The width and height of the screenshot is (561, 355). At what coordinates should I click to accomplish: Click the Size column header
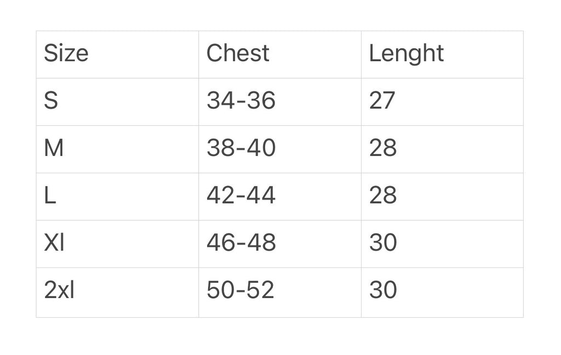66,54
